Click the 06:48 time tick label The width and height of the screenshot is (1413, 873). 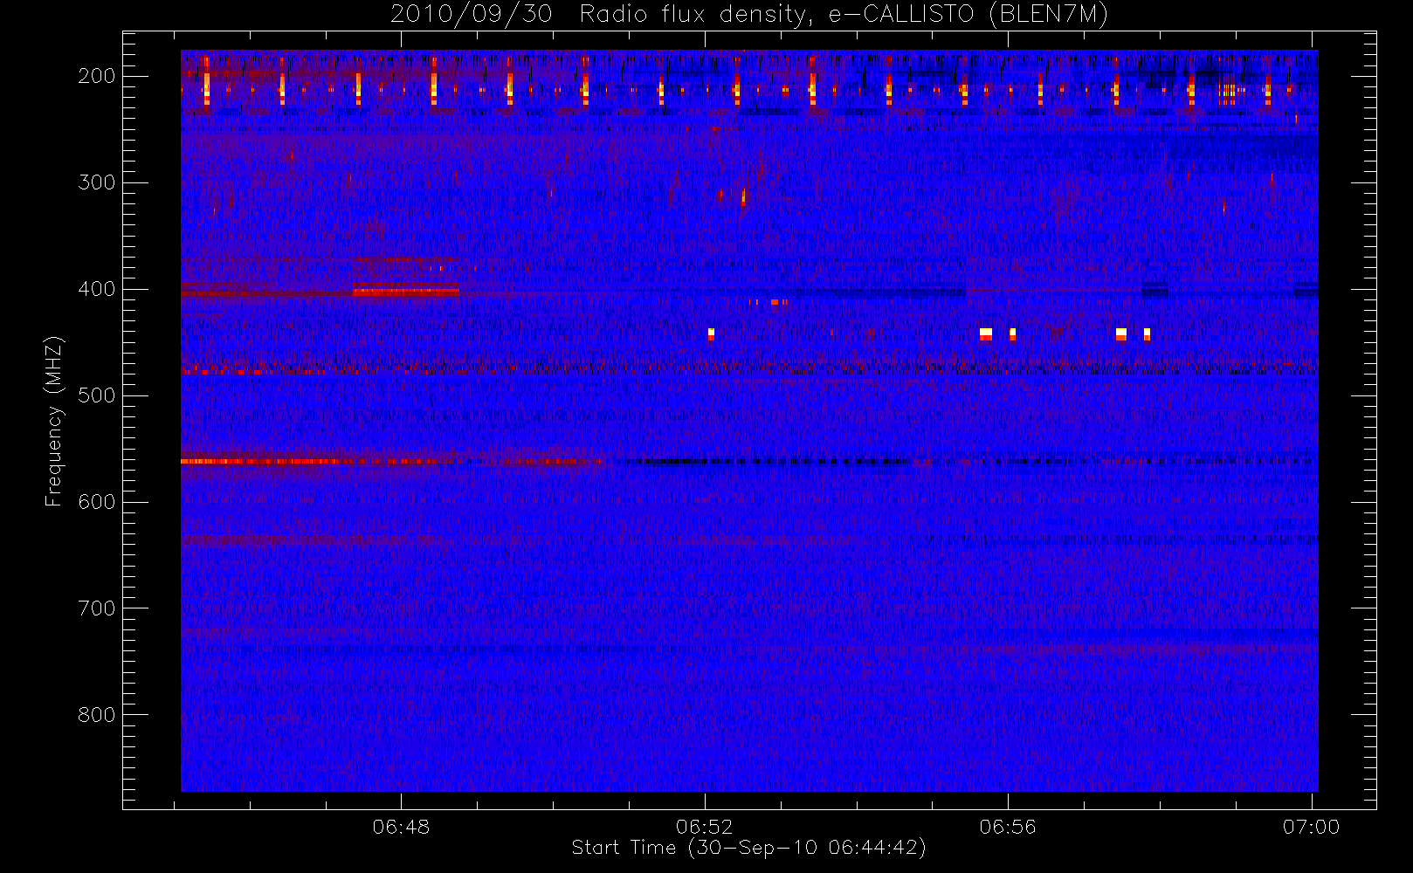coord(401,827)
